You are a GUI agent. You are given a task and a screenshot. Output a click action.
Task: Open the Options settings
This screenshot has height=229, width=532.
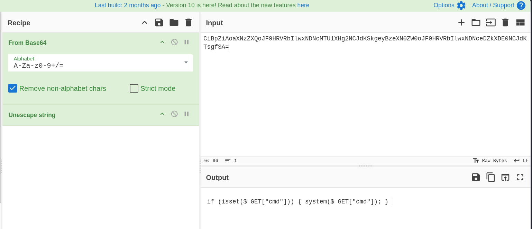coord(449,6)
